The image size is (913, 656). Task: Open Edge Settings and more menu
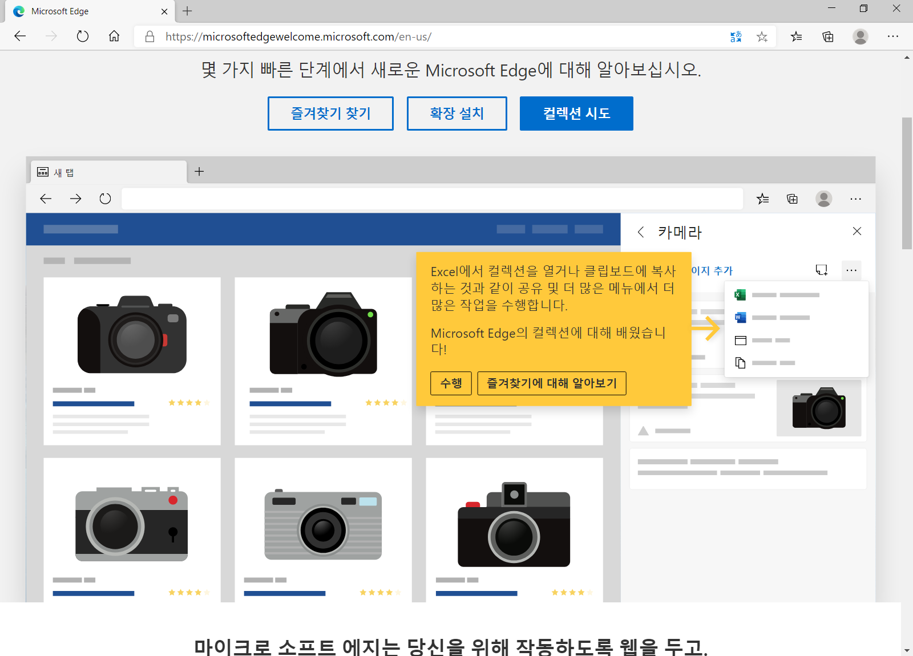click(893, 37)
